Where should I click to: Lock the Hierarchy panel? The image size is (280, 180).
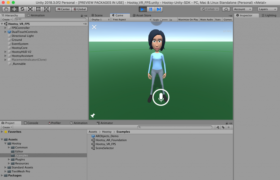click(x=81, y=16)
